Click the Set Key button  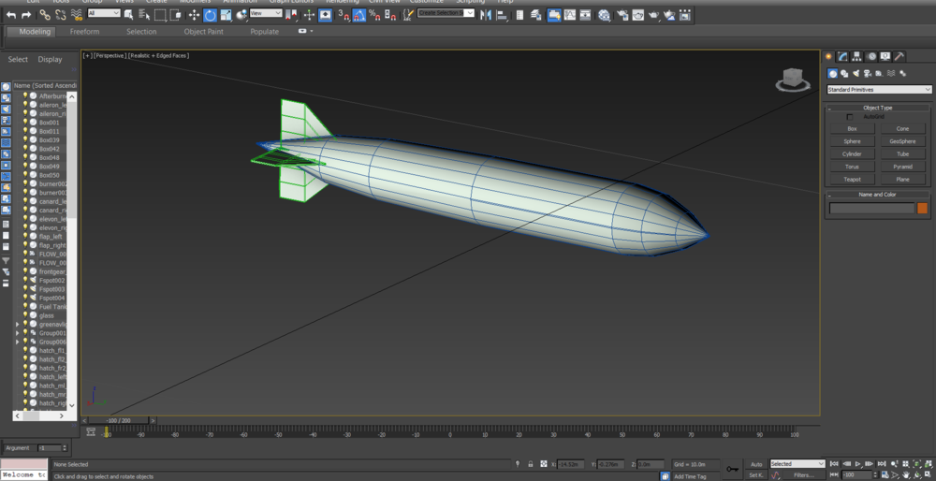[x=756, y=475]
